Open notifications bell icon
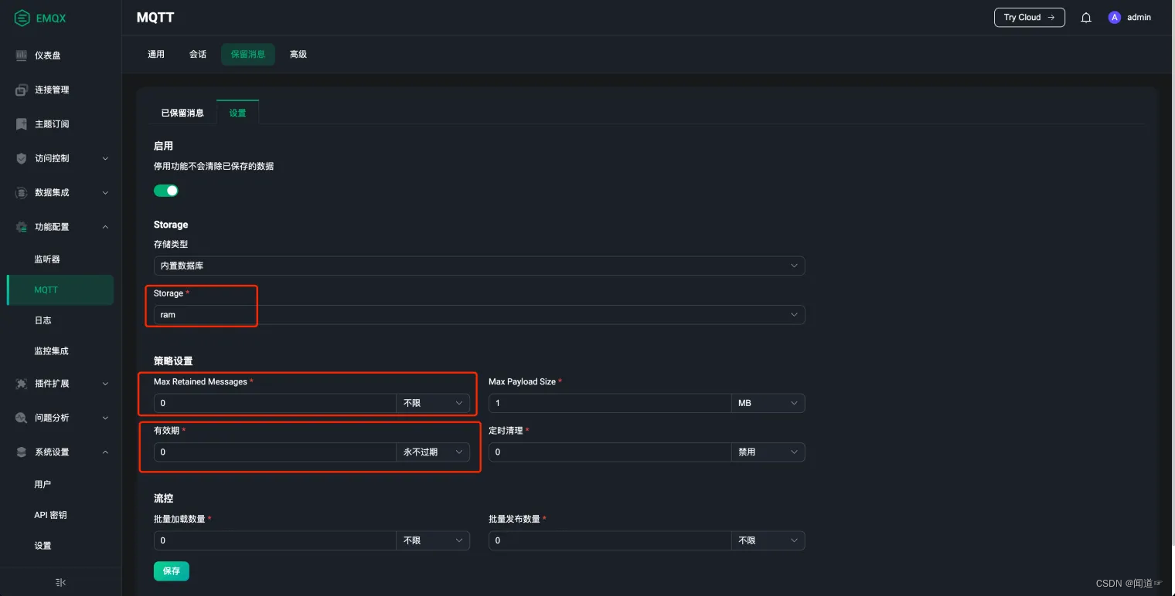 pos(1086,18)
